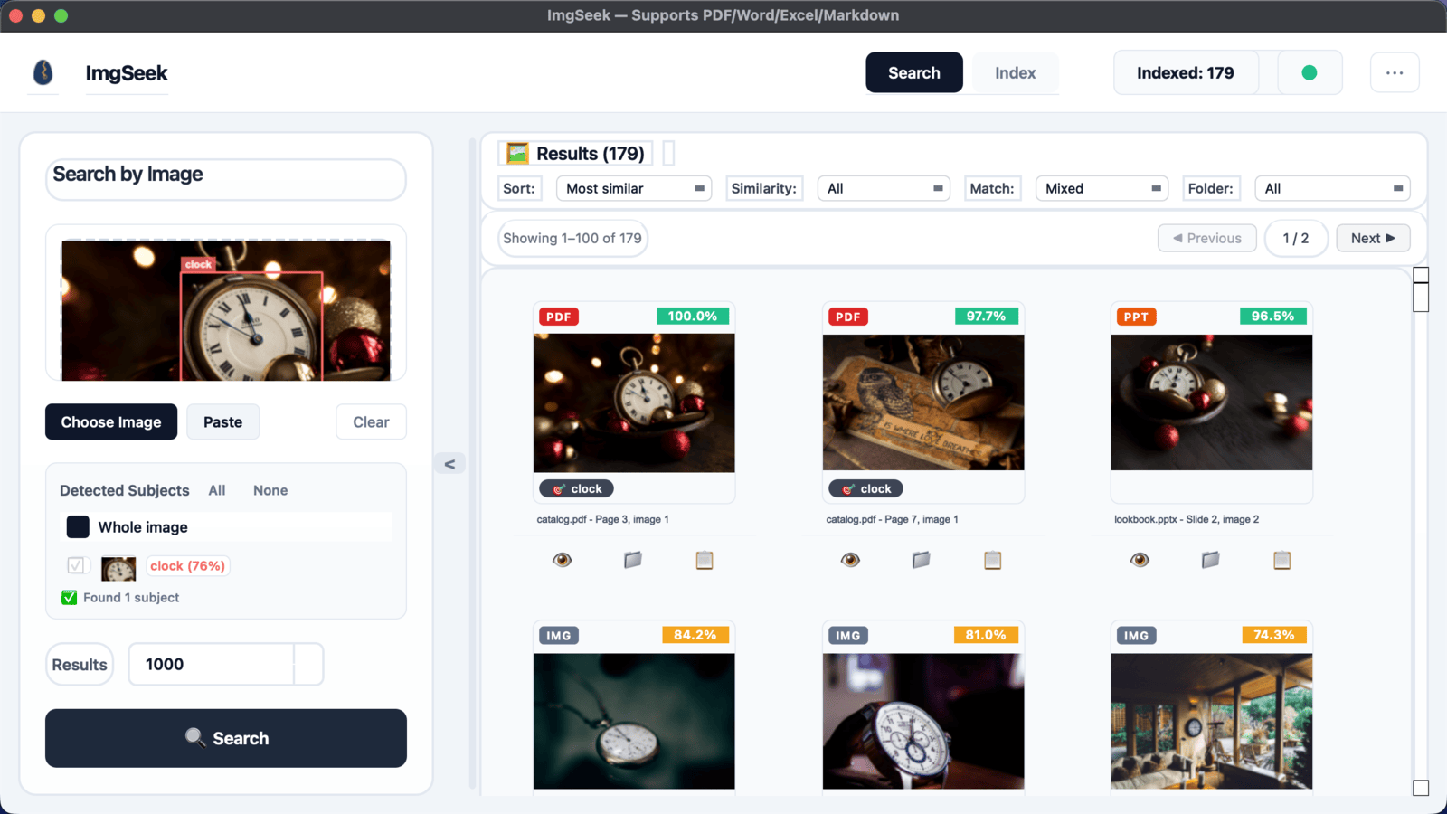Viewport: 1447px width, 814px height.
Task: Toggle the clock (76%) subject checkbox
Action: click(76, 565)
